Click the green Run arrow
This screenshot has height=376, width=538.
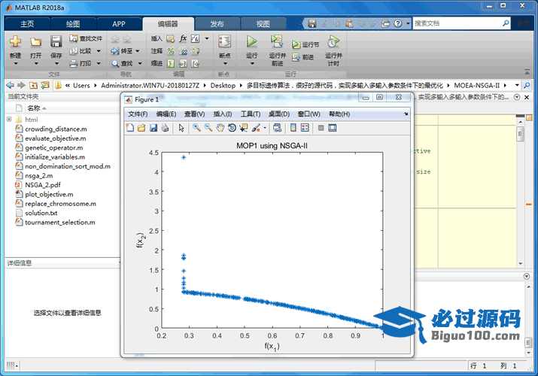point(252,41)
